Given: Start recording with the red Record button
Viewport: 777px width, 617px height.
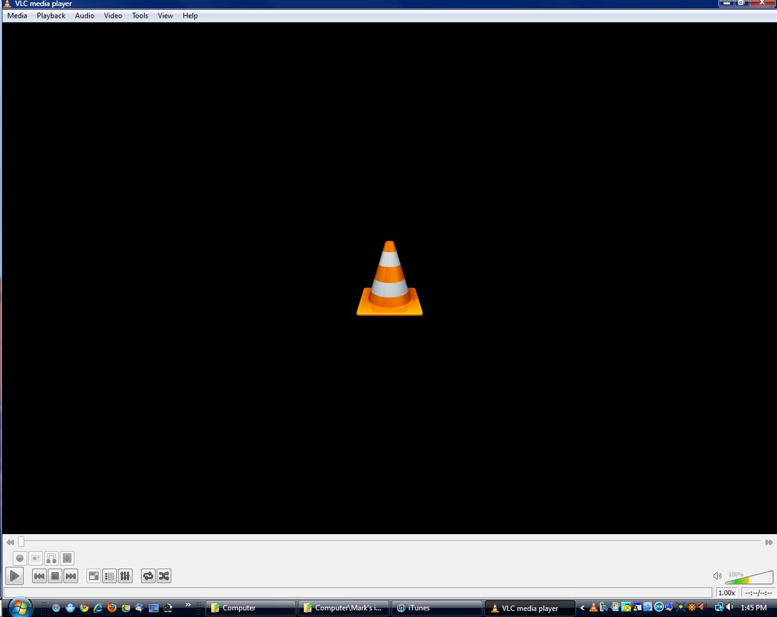Looking at the screenshot, I should pos(20,558).
